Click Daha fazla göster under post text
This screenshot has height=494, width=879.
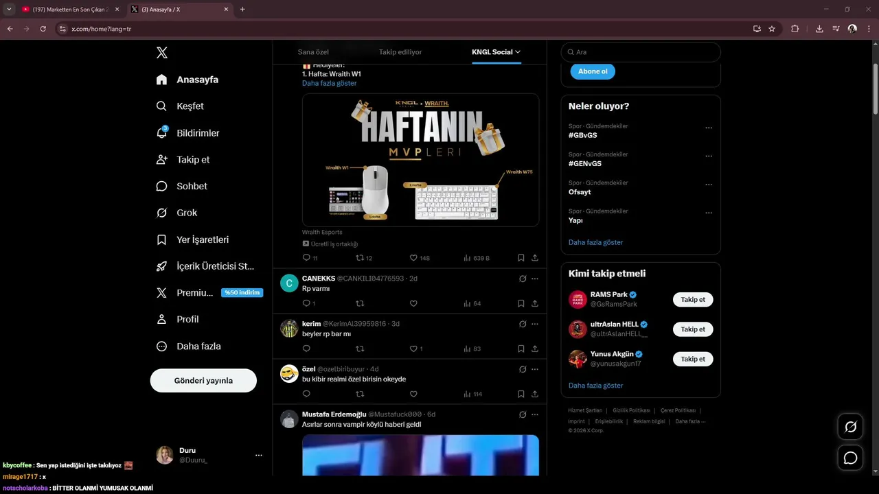click(x=330, y=83)
